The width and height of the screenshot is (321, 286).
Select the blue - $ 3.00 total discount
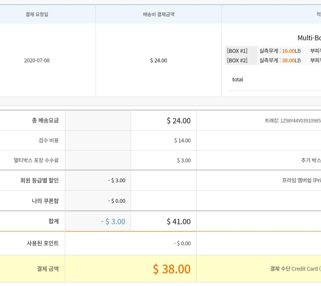pyautogui.click(x=113, y=222)
